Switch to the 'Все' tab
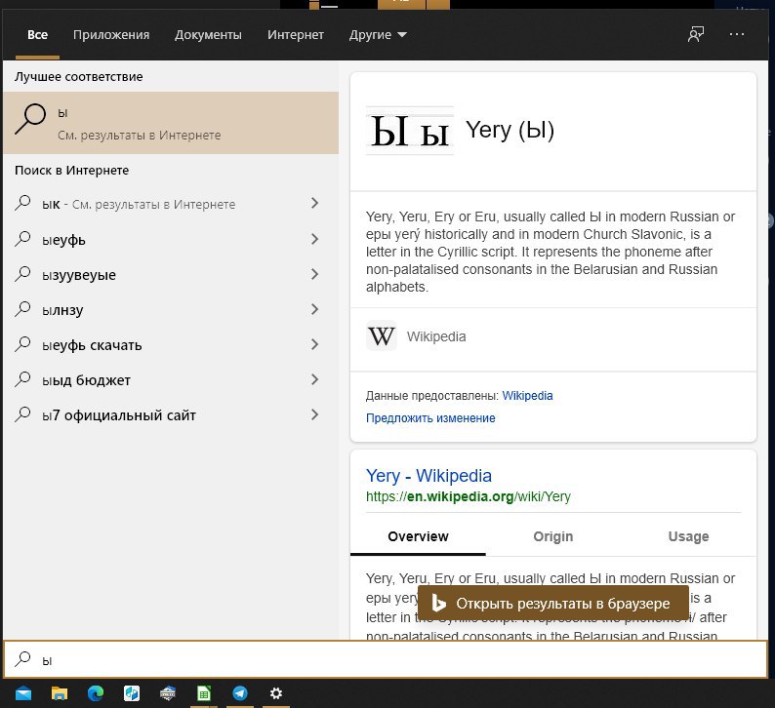The image size is (775, 708). (37, 34)
